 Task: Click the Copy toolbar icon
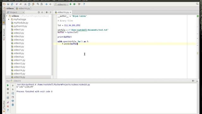(29, 4)
